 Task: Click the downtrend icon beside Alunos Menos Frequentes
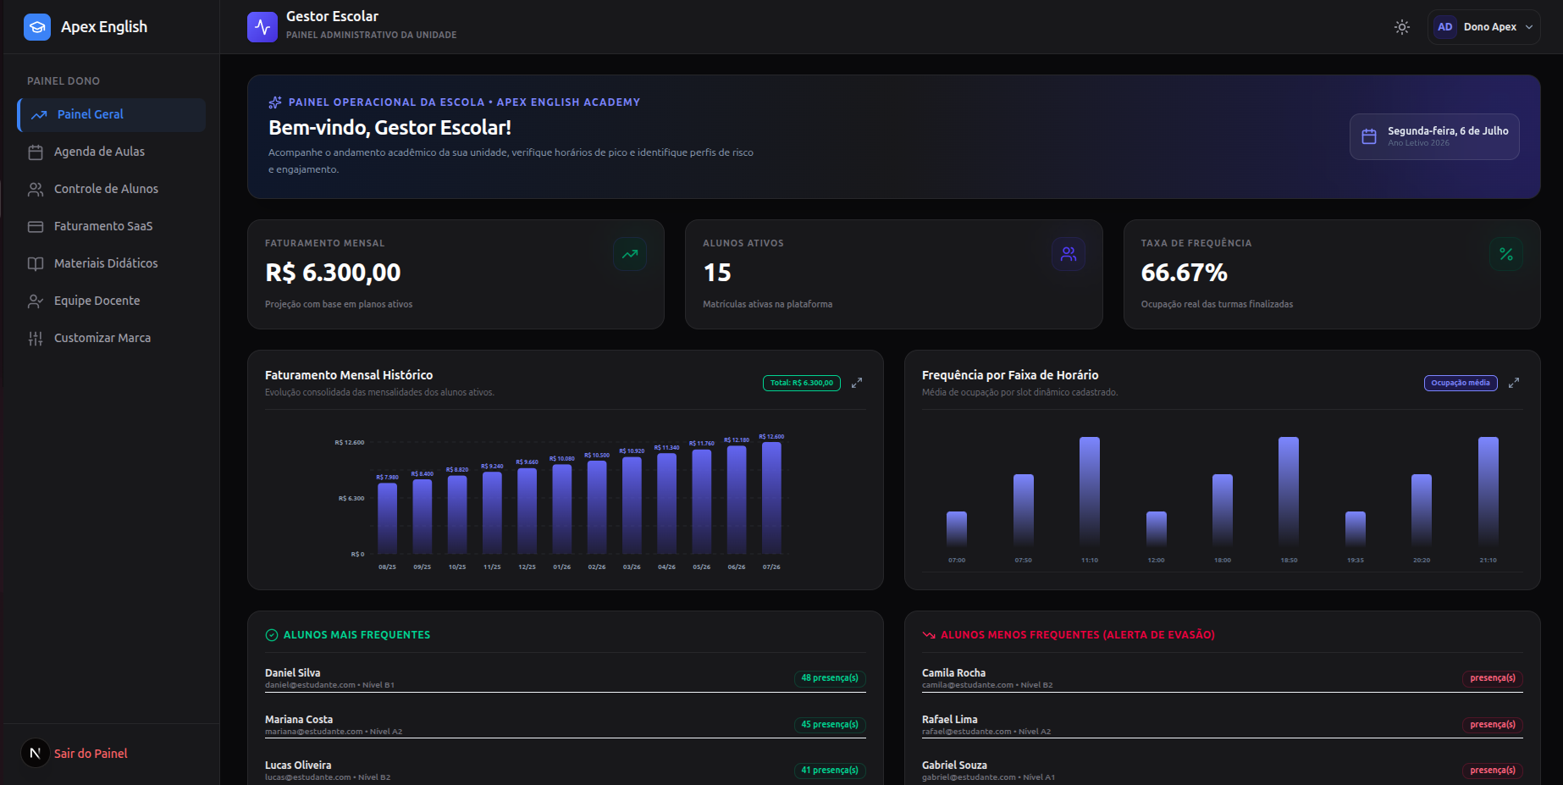click(929, 635)
